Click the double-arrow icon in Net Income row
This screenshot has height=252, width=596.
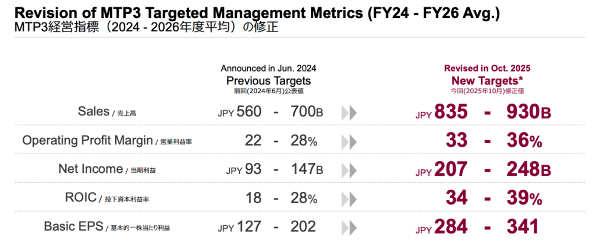click(349, 170)
